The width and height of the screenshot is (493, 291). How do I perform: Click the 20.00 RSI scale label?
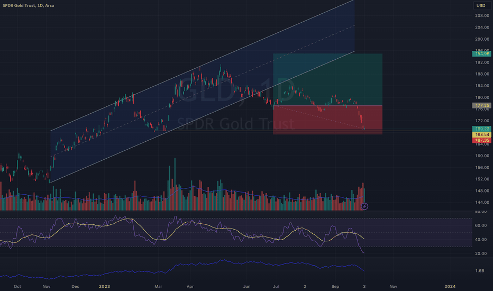pyautogui.click(x=481, y=253)
